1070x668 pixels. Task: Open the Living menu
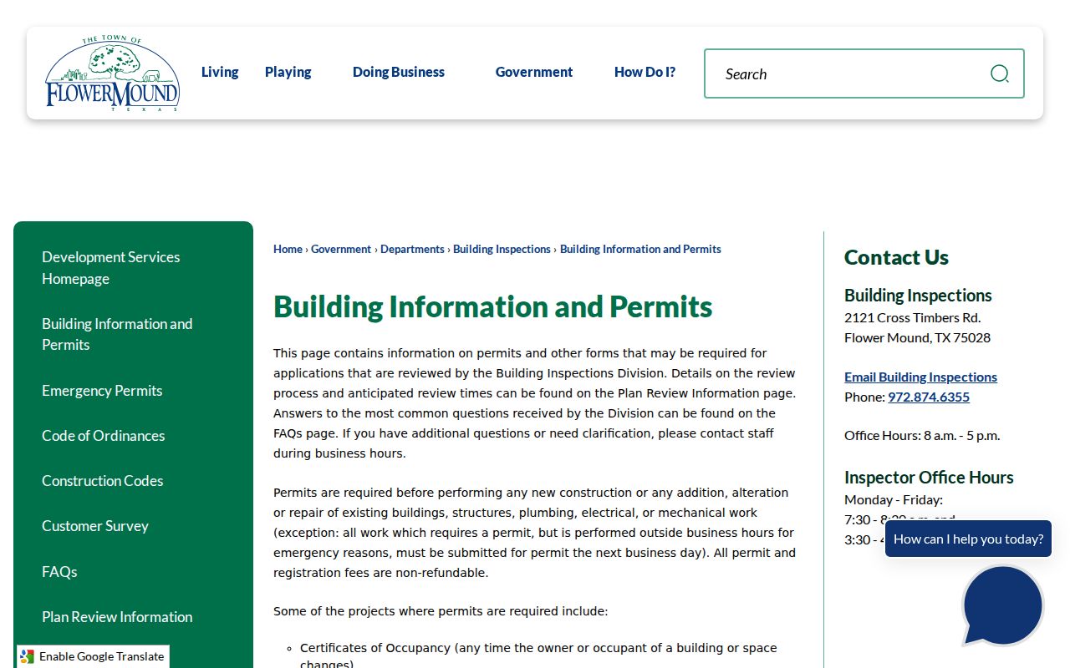tap(220, 72)
